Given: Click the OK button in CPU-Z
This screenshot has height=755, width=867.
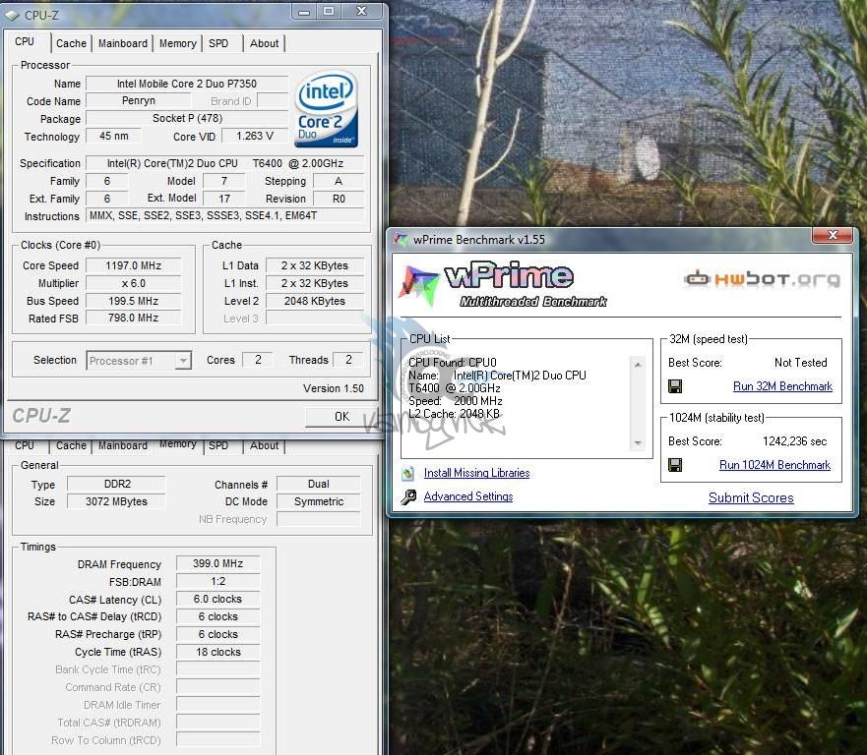Looking at the screenshot, I should pos(341,417).
